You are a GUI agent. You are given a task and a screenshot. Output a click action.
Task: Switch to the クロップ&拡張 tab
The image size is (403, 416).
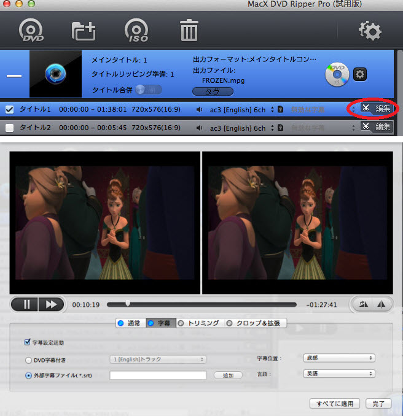[x=256, y=323]
